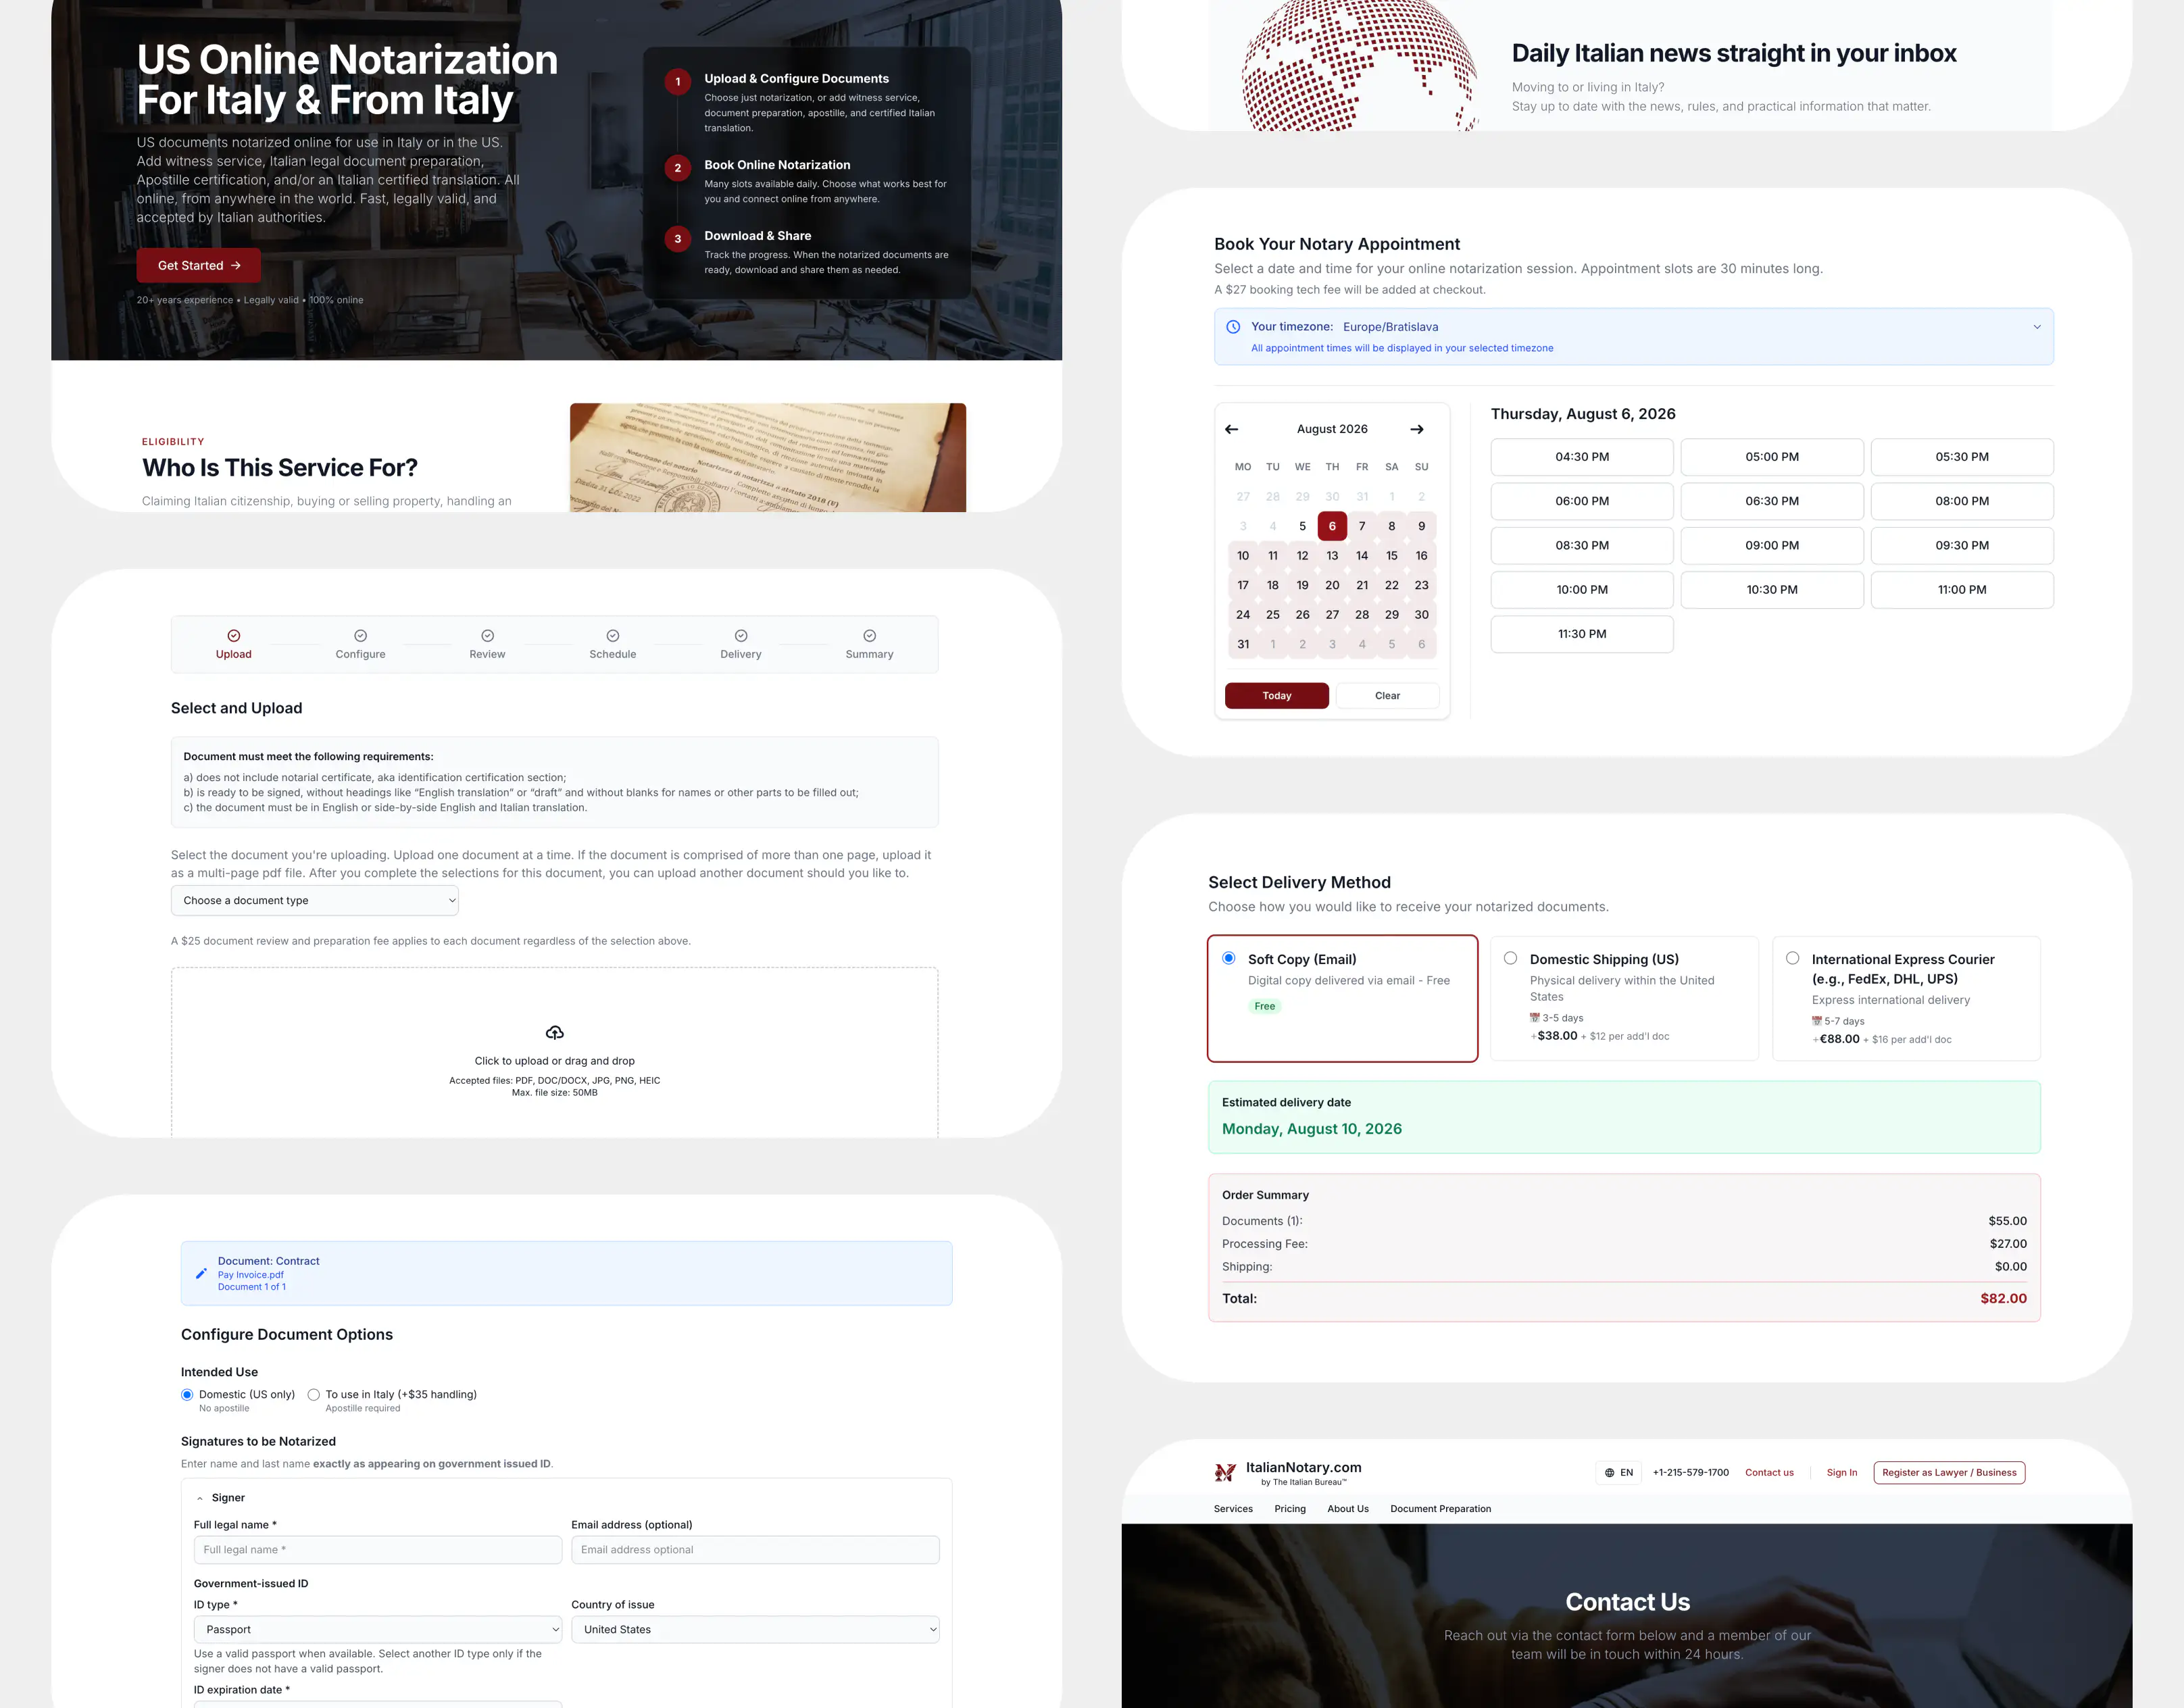
Task: Click the Schedule step check icon
Action: [613, 636]
